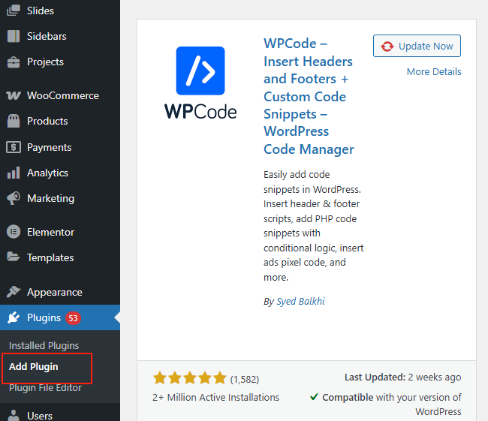The width and height of the screenshot is (488, 421).
Task: Open Installed Plugins submenu
Action: (x=44, y=346)
